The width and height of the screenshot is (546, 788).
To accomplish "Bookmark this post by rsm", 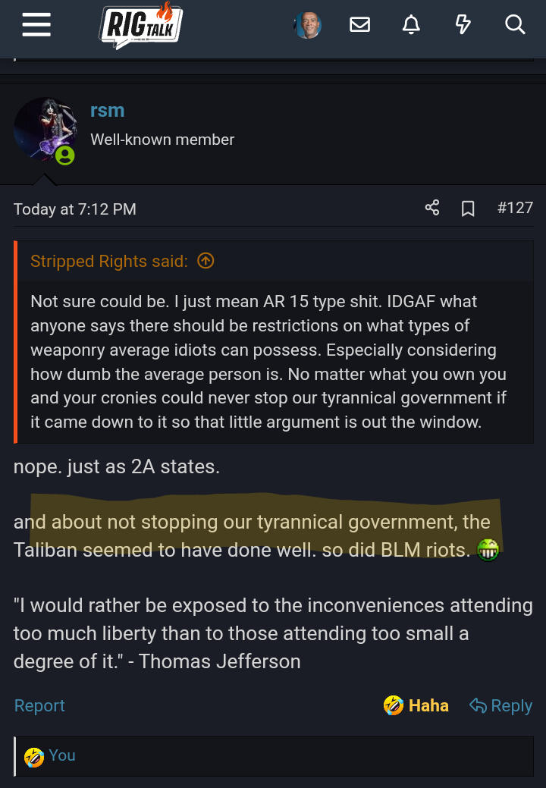I will (468, 209).
